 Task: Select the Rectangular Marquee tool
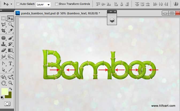[4, 18]
